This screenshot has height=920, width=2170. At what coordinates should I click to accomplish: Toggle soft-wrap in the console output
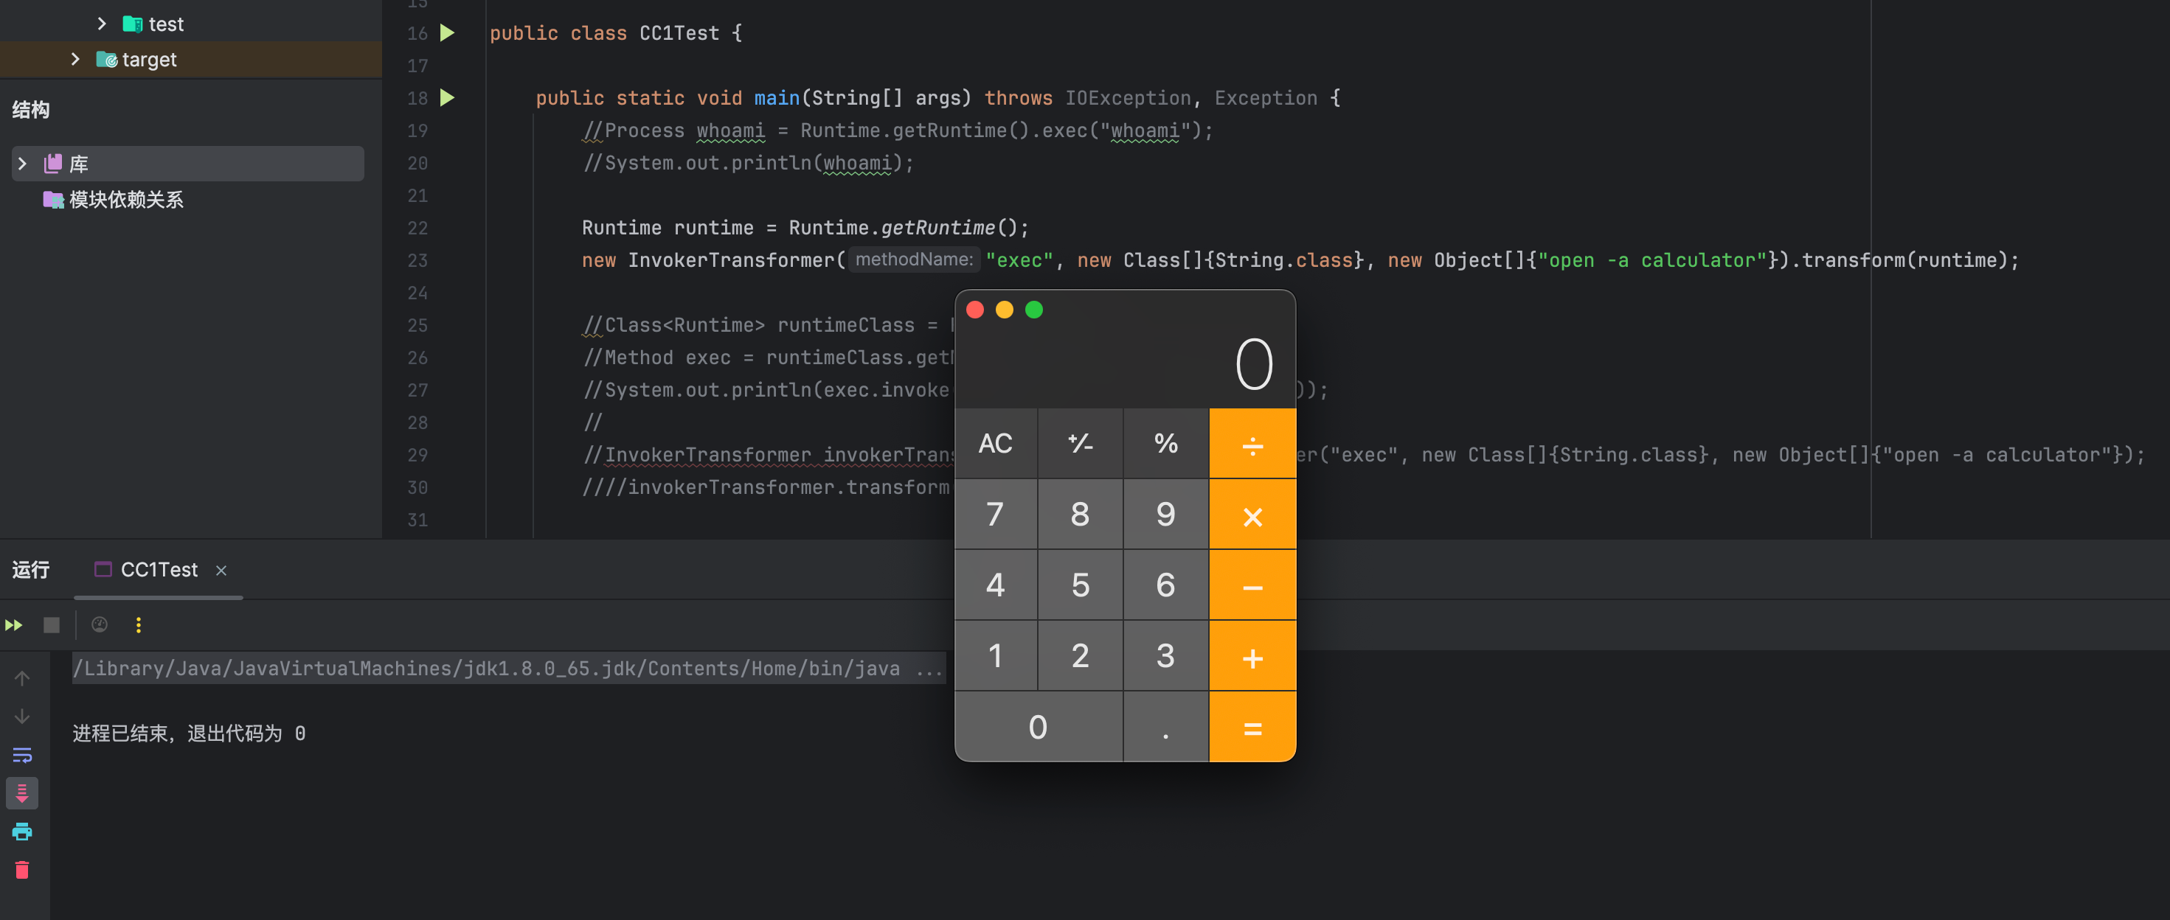[22, 755]
